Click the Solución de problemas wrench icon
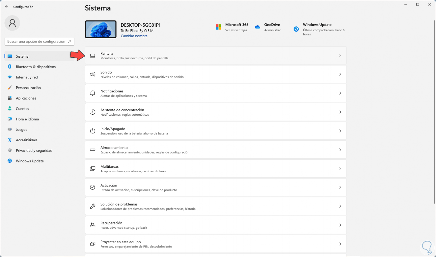 coord(92,206)
